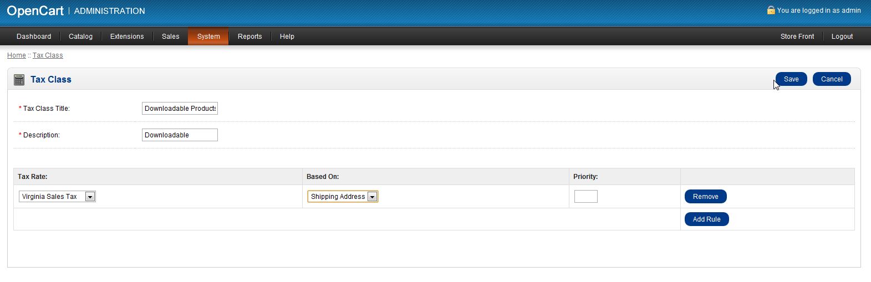Click the OpenCart logo
The height and width of the screenshot is (282, 871).
point(35,11)
